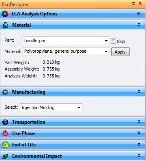This screenshot has height=161, width=146.
Task: Expand the Transportation section
Action: pos(139,122)
